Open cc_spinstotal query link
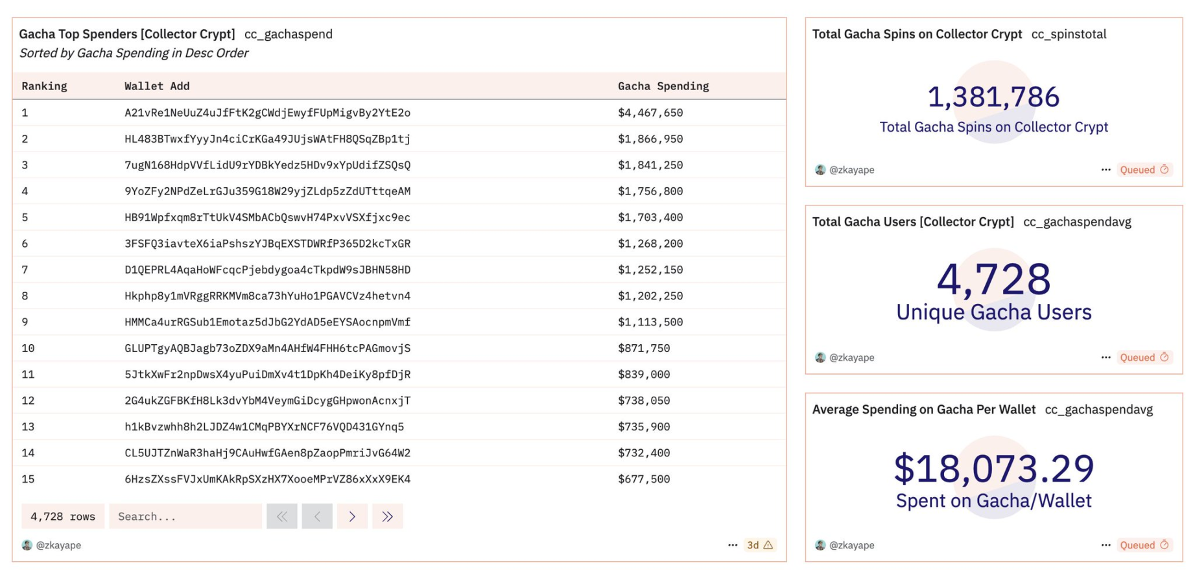This screenshot has width=1195, height=573. coord(1069,34)
